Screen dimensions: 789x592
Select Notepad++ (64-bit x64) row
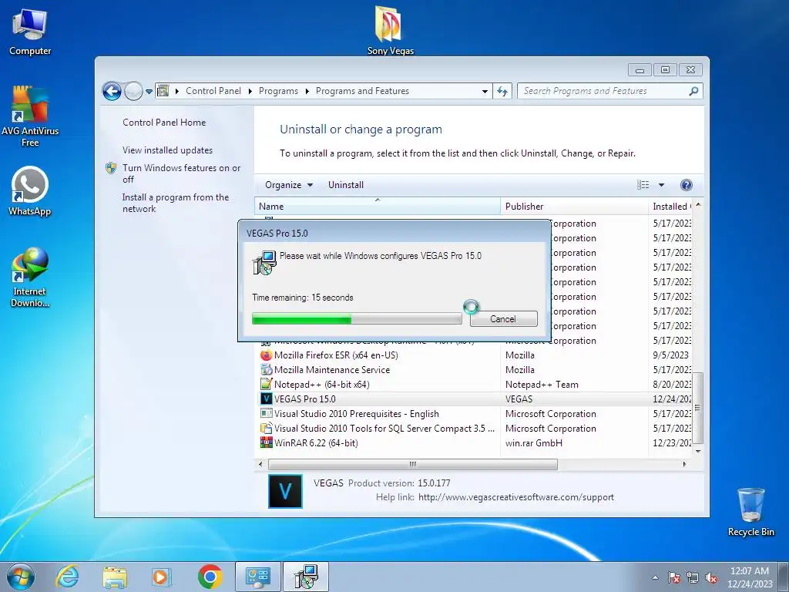tap(475, 384)
